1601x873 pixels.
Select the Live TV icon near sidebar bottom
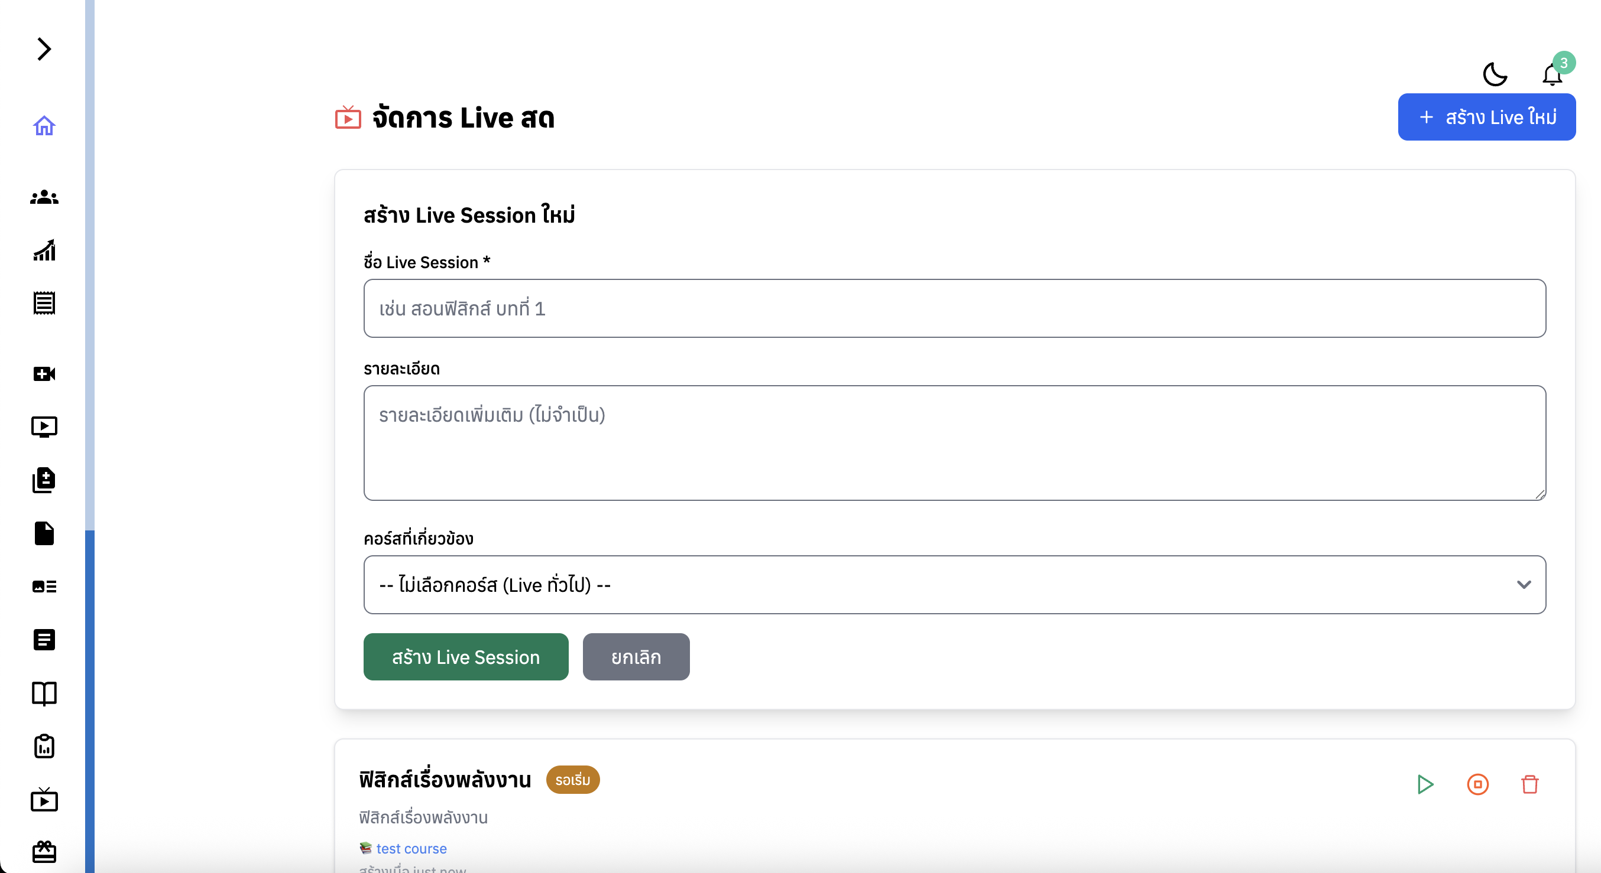click(x=44, y=800)
